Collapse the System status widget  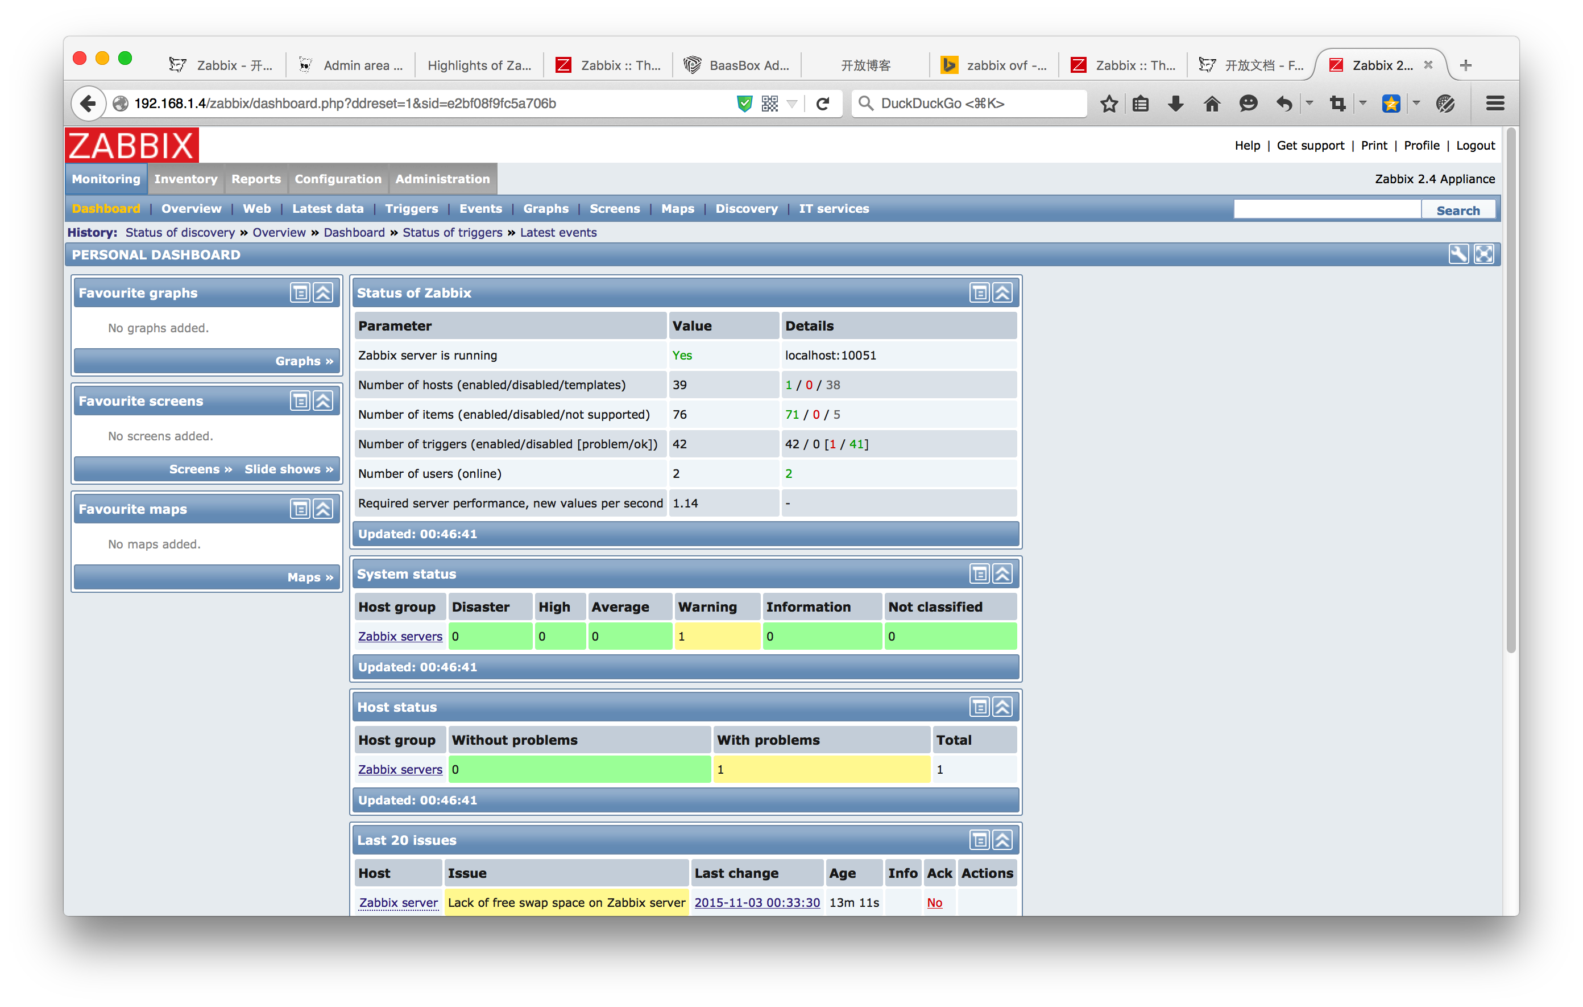click(x=1002, y=573)
